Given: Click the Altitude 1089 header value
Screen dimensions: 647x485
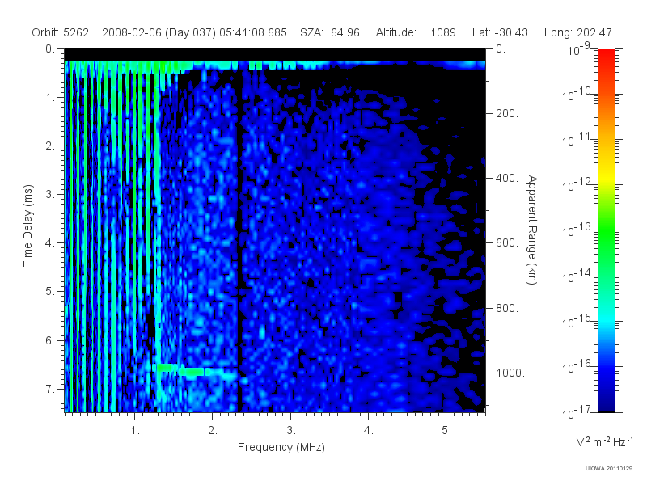Looking at the screenshot, I should 416,32.
